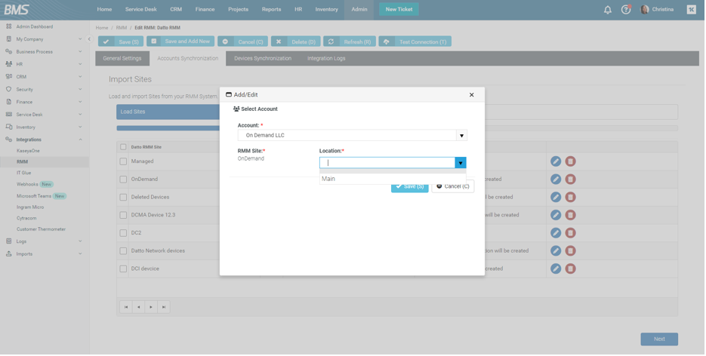Choose Main from Location list
This screenshot has height=356, width=706.
pos(329,180)
